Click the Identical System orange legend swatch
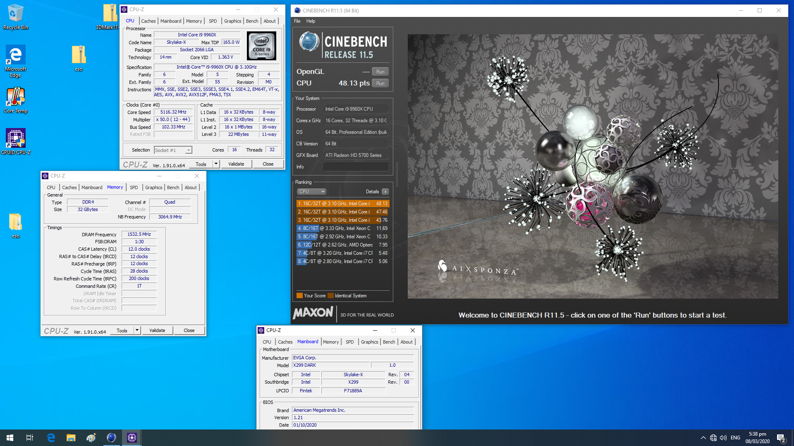Screen dimensions: 794x446 coord(330,296)
